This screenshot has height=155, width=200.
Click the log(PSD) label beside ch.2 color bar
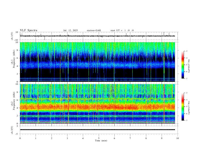[x=189, y=108]
